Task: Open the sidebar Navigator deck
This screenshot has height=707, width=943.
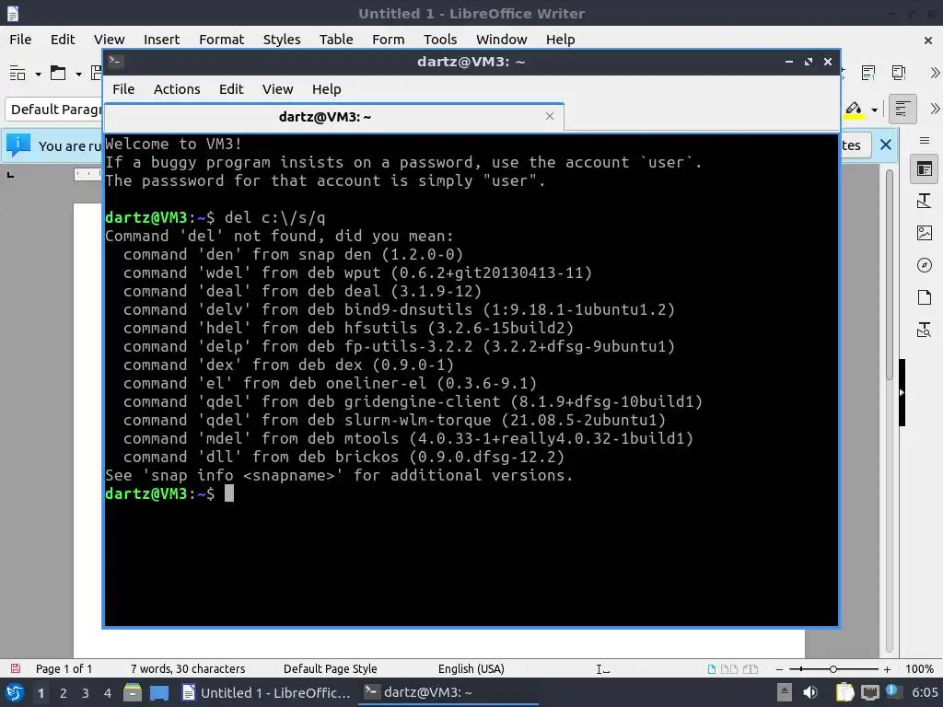Action: pos(925,265)
